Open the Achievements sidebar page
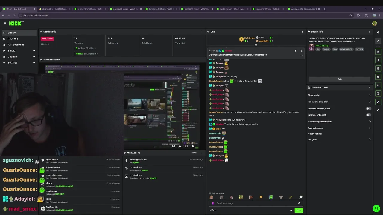Screen dimensions: 383x215 pyautogui.click(x=19, y=44)
